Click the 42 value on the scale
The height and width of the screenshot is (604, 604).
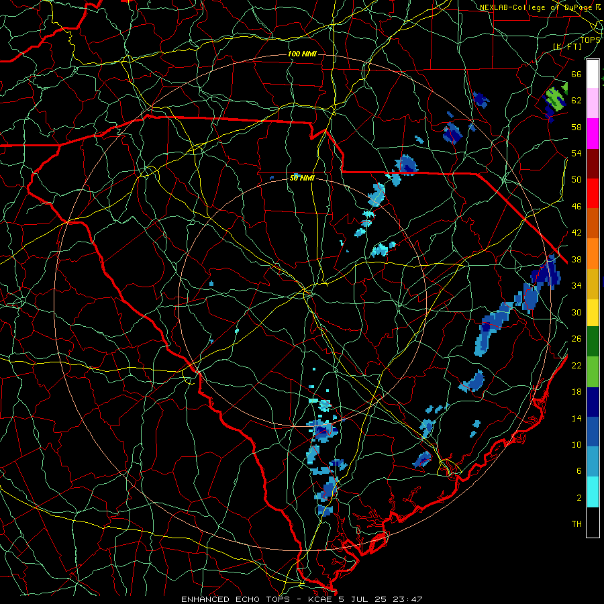576,233
